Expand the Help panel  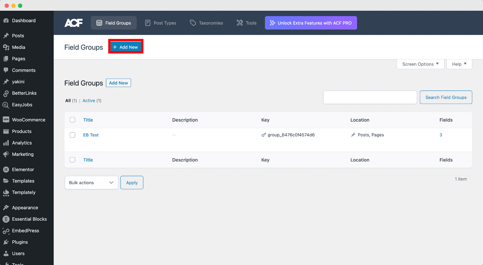click(x=459, y=64)
